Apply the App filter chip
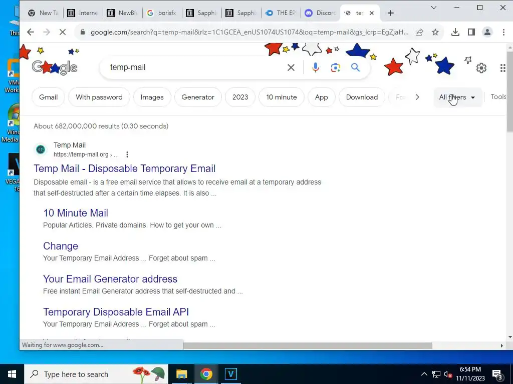The width and height of the screenshot is (513, 384). point(321,97)
